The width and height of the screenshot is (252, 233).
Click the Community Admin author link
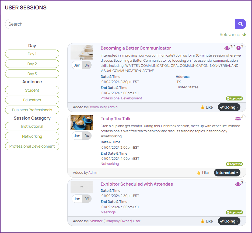(x=103, y=107)
